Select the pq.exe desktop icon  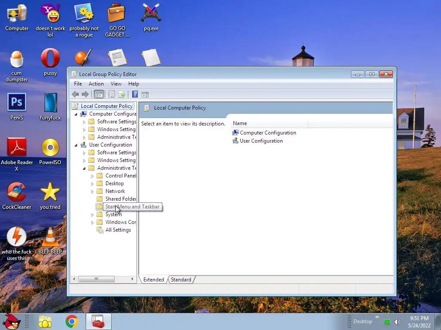[151, 17]
